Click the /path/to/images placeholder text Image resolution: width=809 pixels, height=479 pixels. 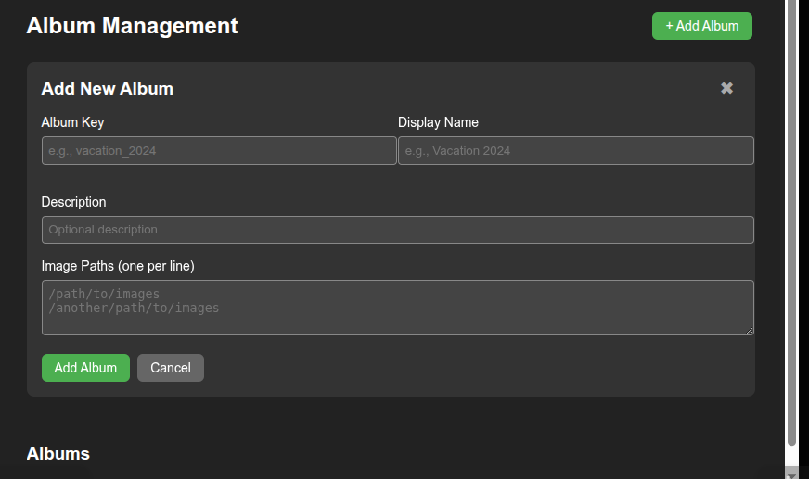click(x=104, y=294)
